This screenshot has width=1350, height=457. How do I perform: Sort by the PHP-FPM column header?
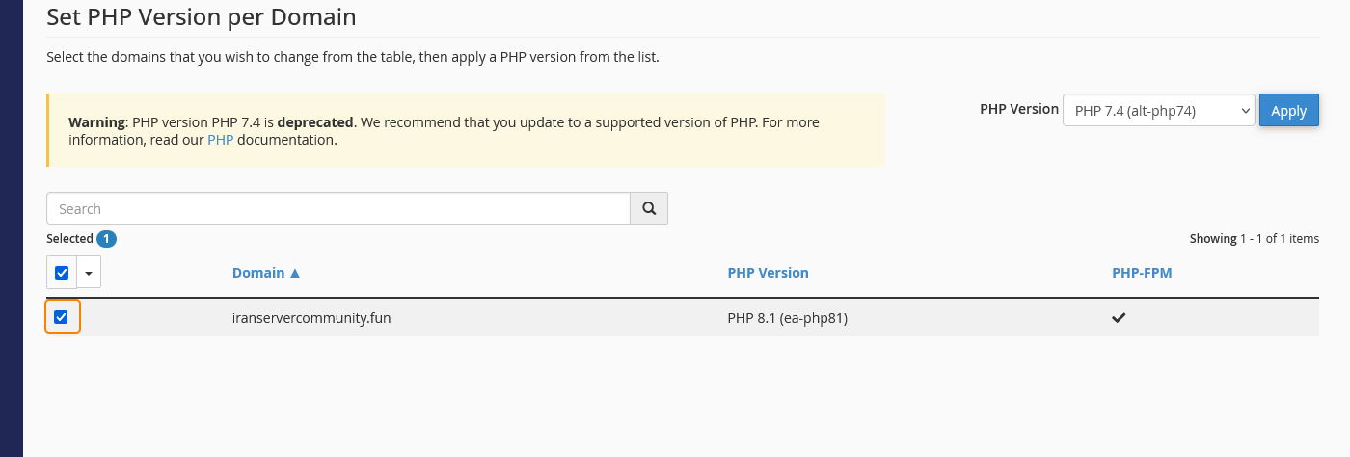(x=1142, y=273)
